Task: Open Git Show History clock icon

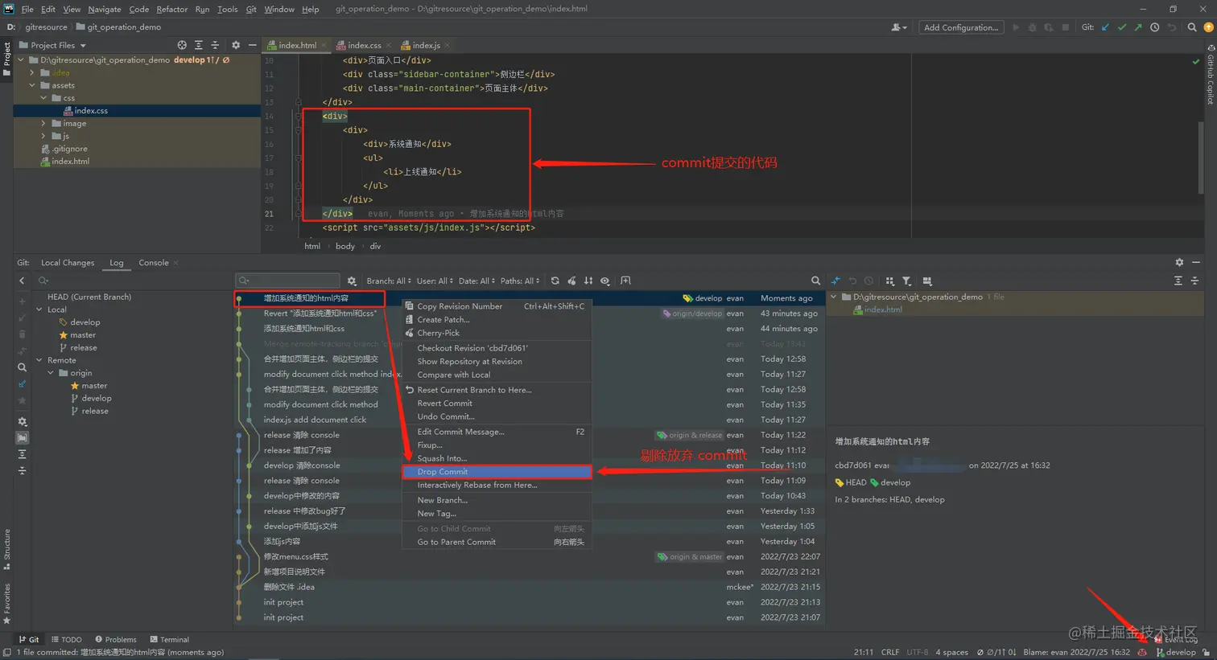Action: (1154, 27)
